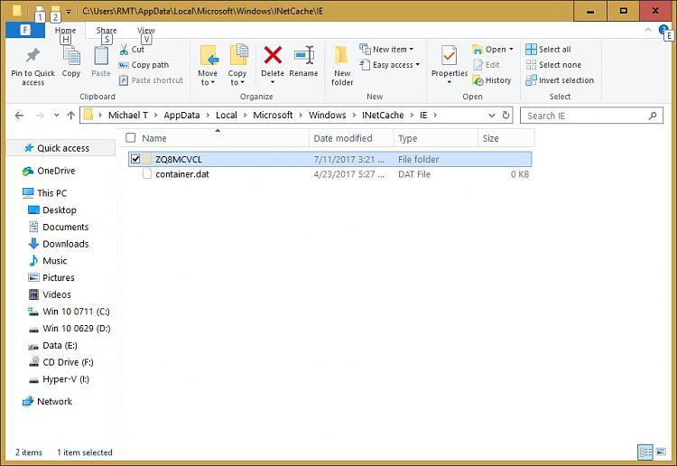Viewport: 677px width, 466px height.
Task: Open the Open button dropdown
Action: 511,50
